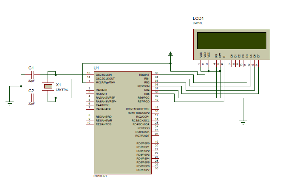Select the X1 crystal symbol
This screenshot has height=193, width=291.
tap(48, 86)
